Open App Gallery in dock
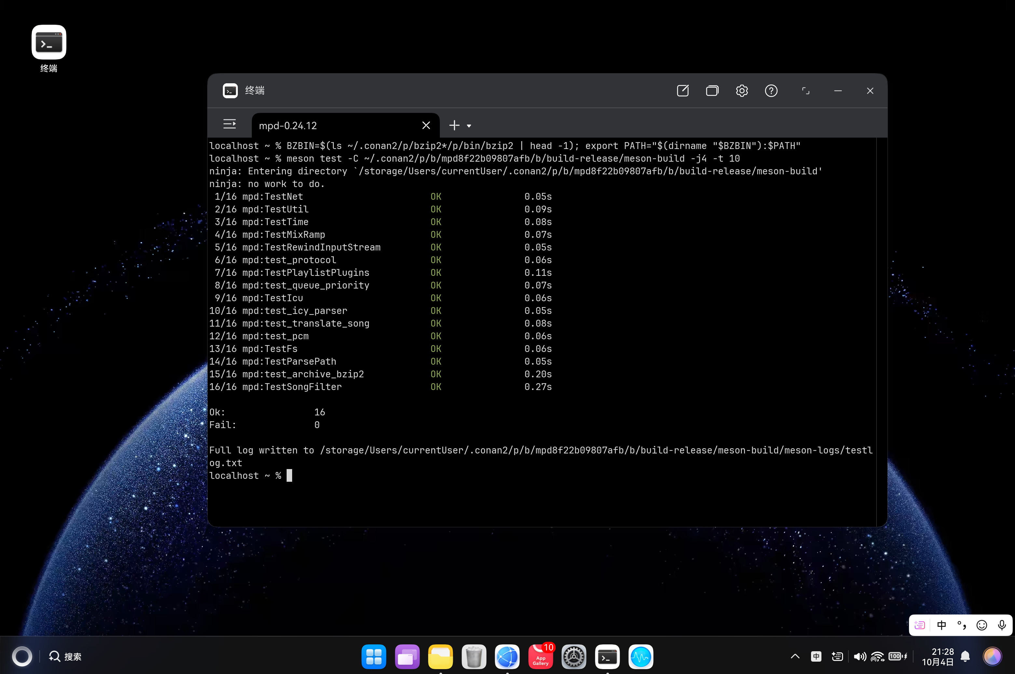 [x=541, y=656]
